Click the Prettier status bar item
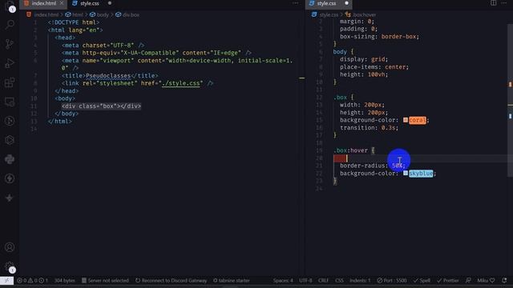Viewport: 513px width, 288px height. (x=448, y=281)
